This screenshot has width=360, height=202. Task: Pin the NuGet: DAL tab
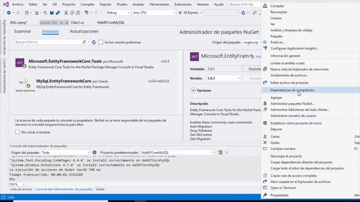click(x=61, y=22)
